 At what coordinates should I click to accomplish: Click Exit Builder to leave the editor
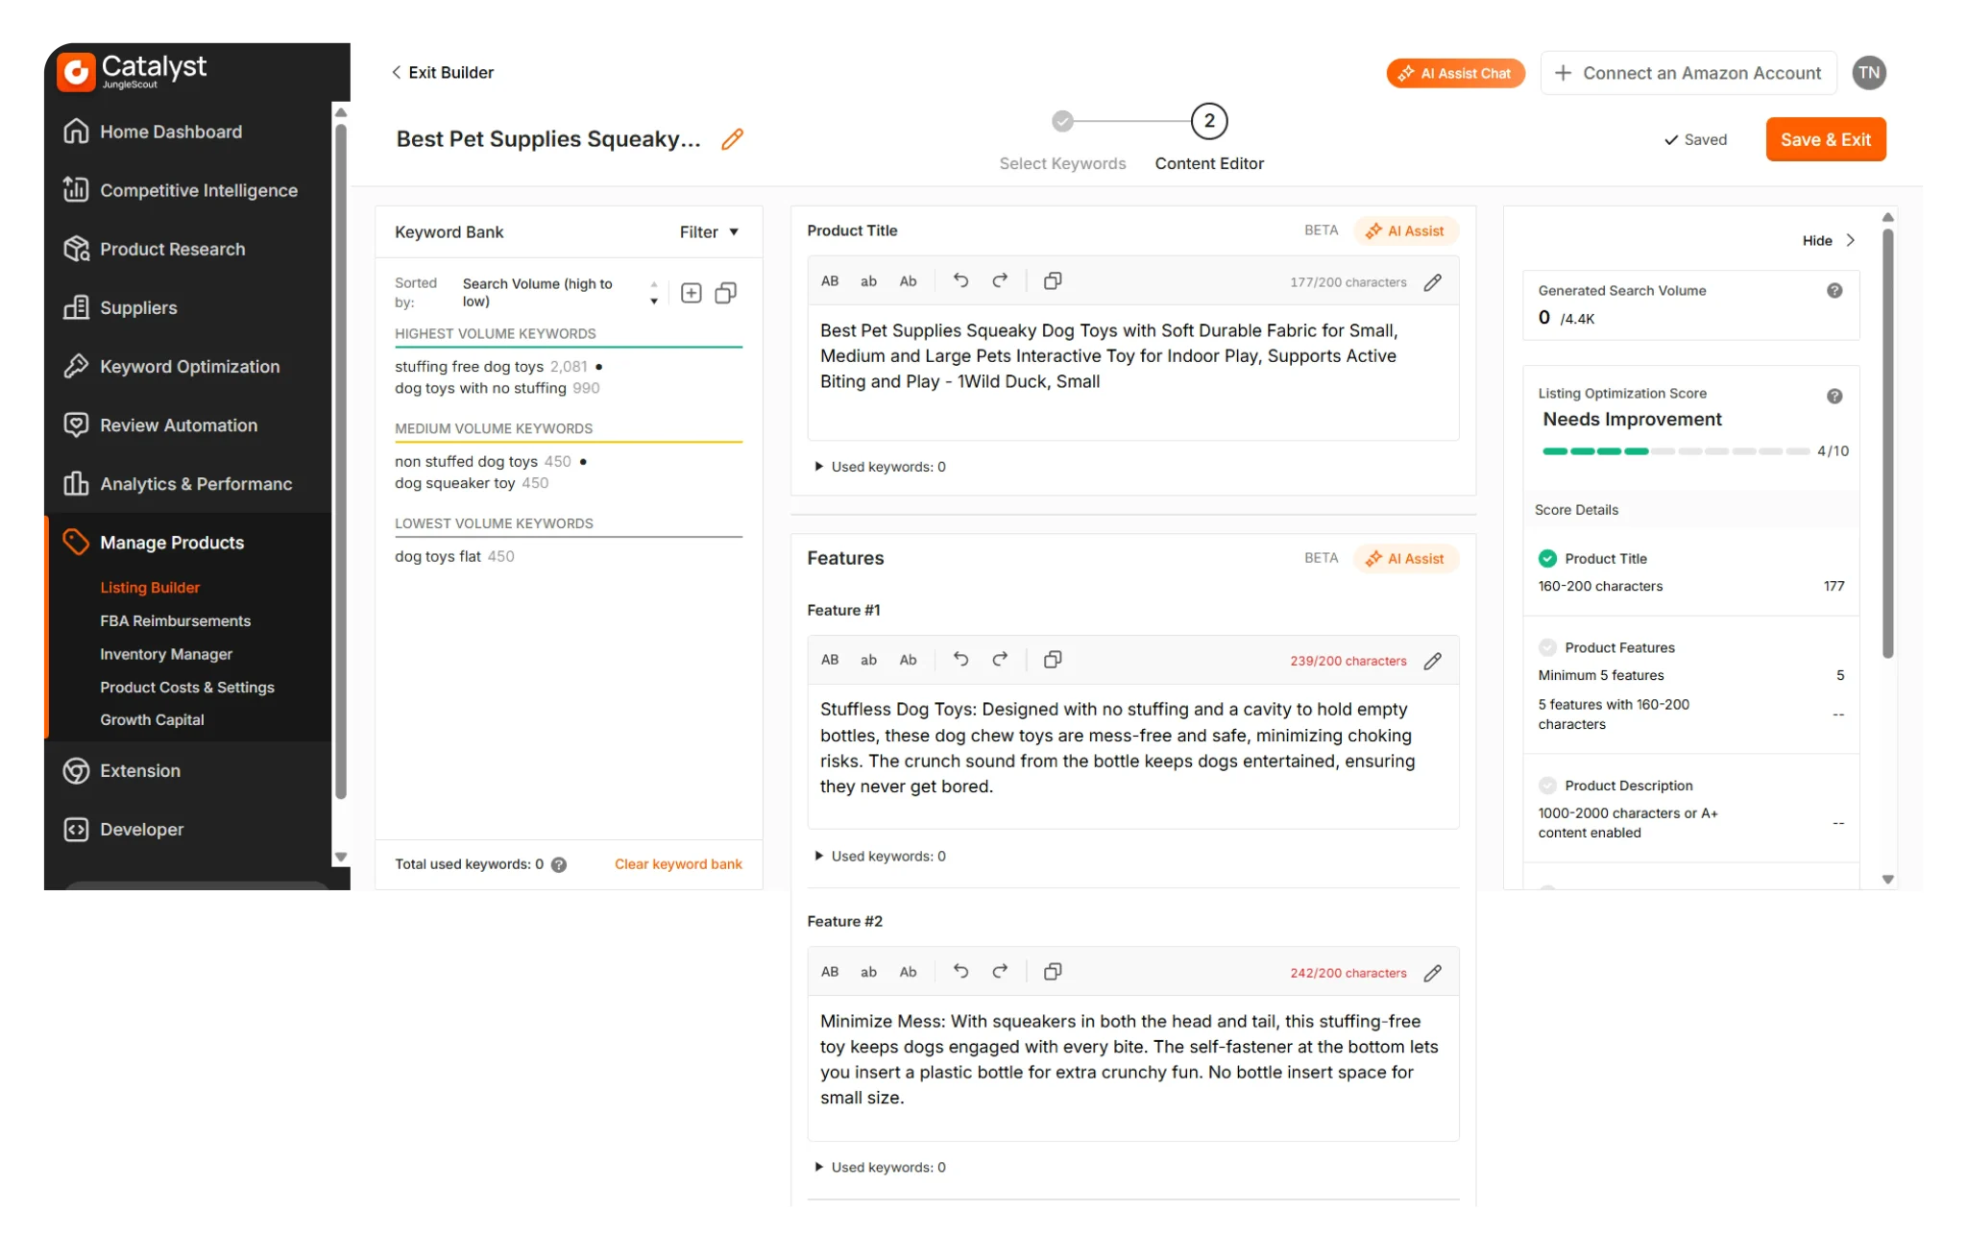click(443, 73)
